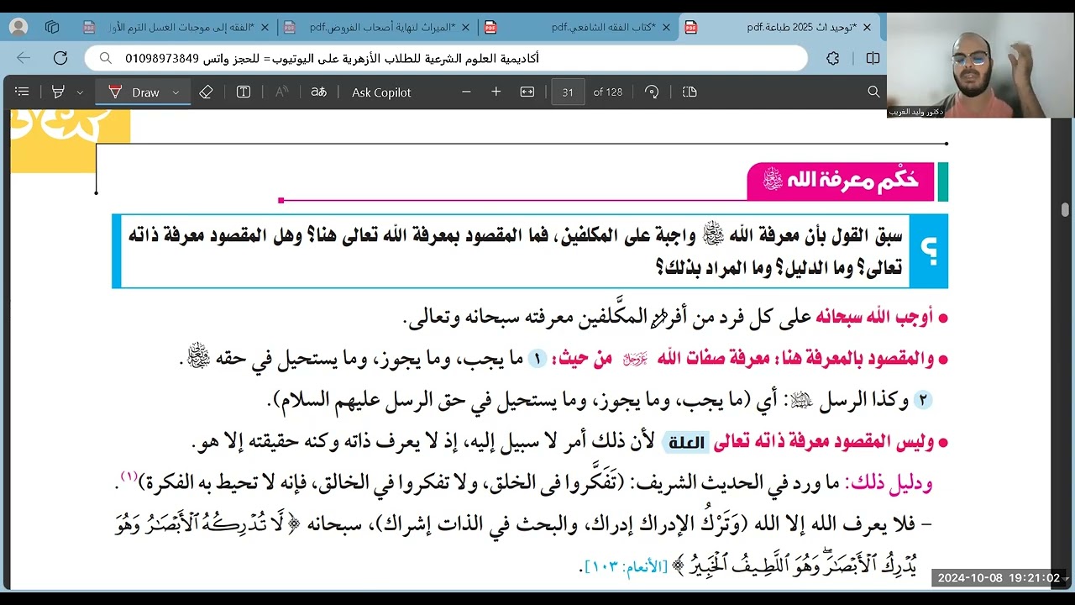Click the vertical scrollbar thumb of the PDF
This screenshot has height=605, width=1075.
(1065, 209)
